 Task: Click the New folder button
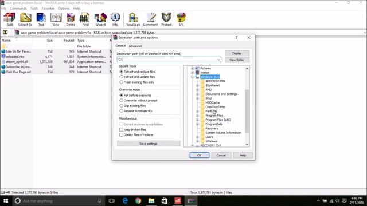pyautogui.click(x=237, y=60)
